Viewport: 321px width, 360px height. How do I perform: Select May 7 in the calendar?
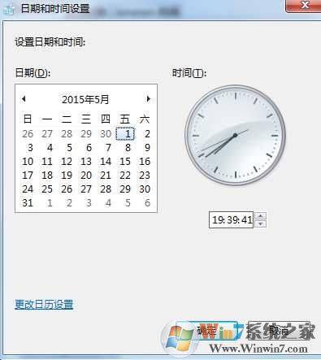[x=107, y=148]
